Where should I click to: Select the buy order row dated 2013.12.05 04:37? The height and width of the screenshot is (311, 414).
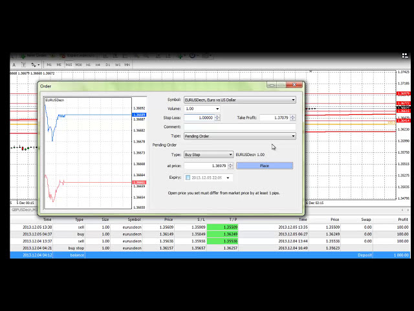click(x=210, y=234)
